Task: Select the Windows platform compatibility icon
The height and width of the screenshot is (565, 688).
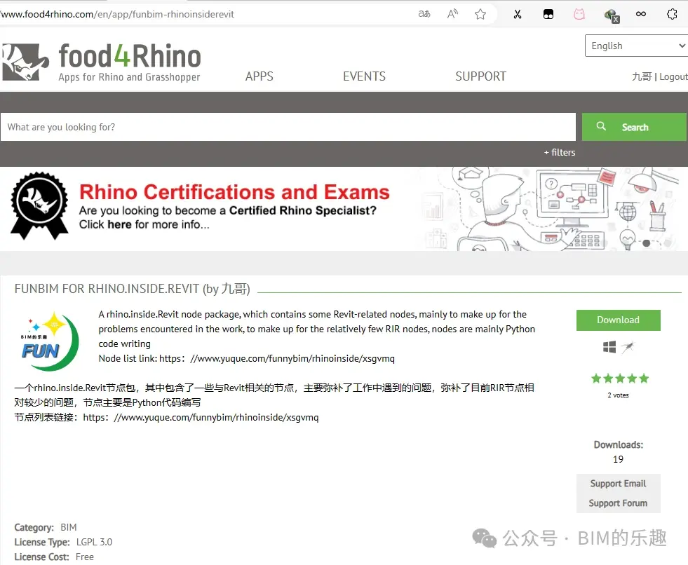Action: (607, 346)
